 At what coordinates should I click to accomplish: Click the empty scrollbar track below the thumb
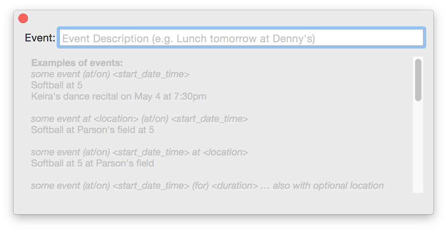[x=418, y=147]
